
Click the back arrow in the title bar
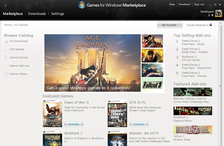pos(5,6)
